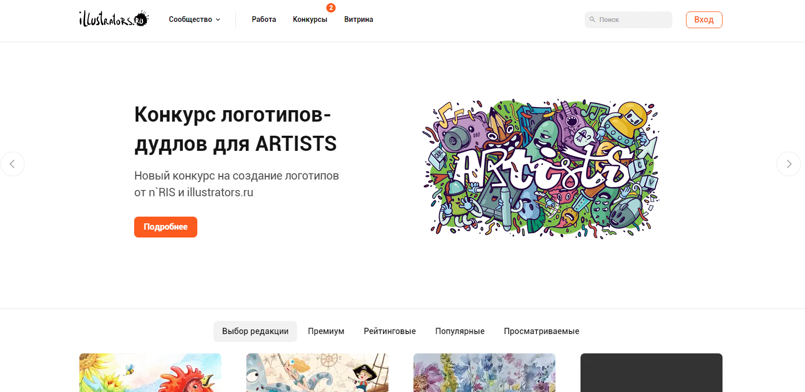The image size is (805, 392).
Task: Click the notification badge showing 2
Action: pyautogui.click(x=331, y=8)
